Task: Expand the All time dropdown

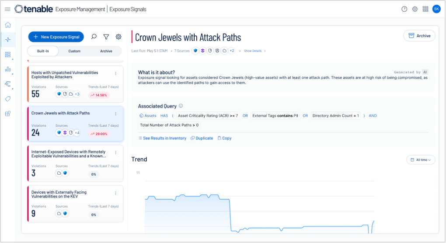Action: tap(421, 160)
